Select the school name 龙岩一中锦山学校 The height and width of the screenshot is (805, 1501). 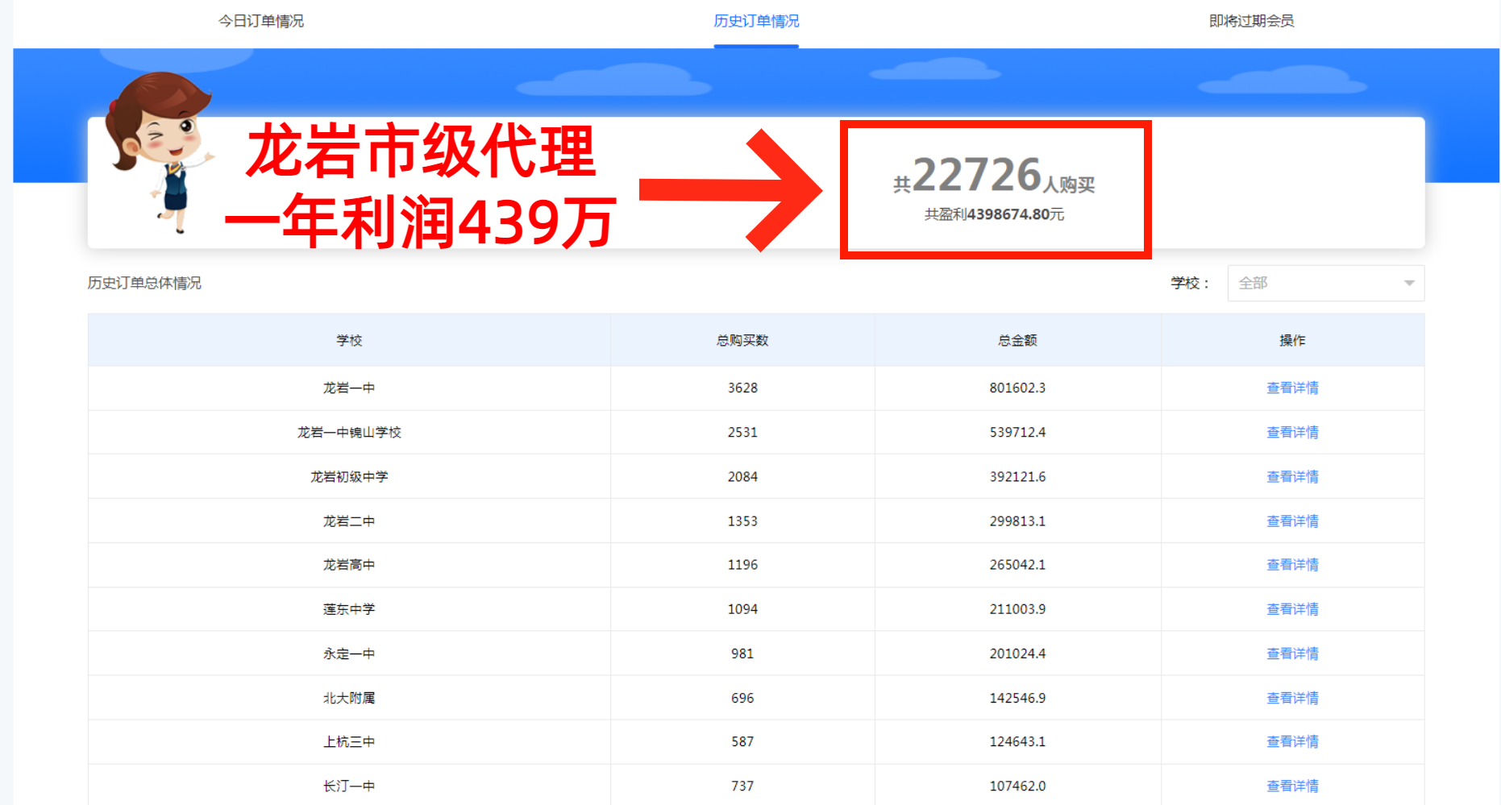click(x=349, y=432)
